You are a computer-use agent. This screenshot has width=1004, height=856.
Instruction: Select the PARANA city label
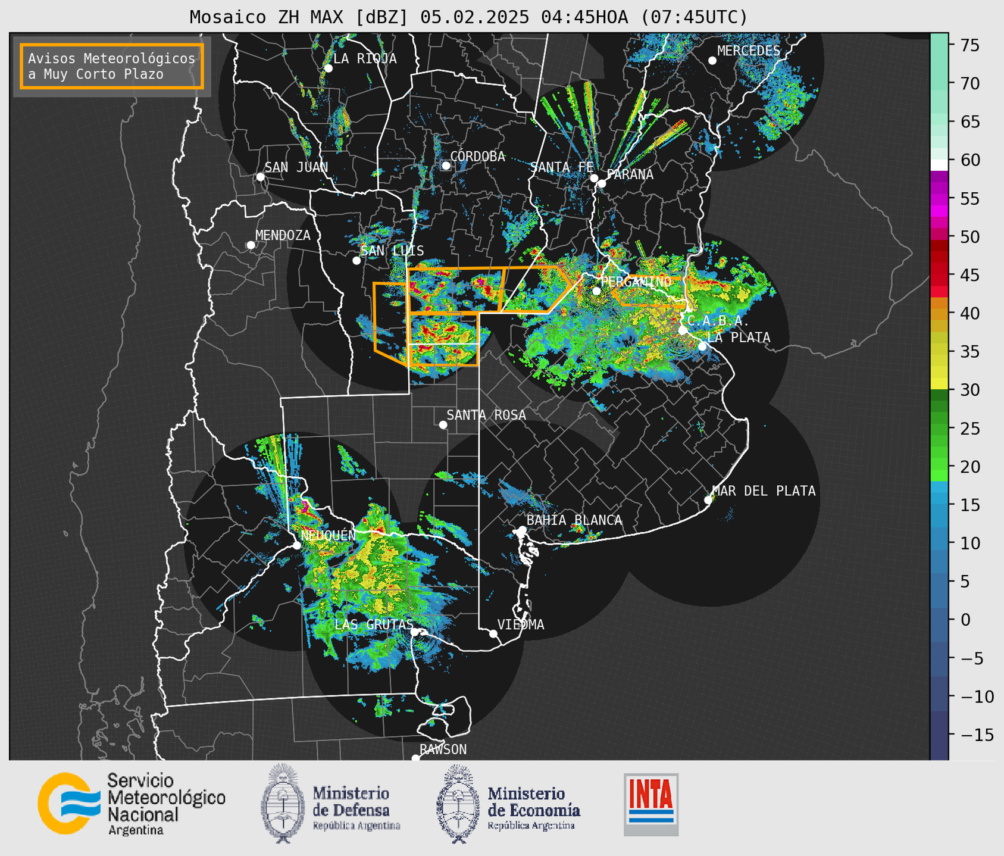pos(630,174)
